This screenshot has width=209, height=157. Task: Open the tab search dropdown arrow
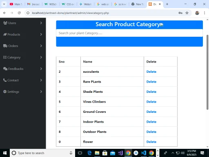tap(4, 4)
